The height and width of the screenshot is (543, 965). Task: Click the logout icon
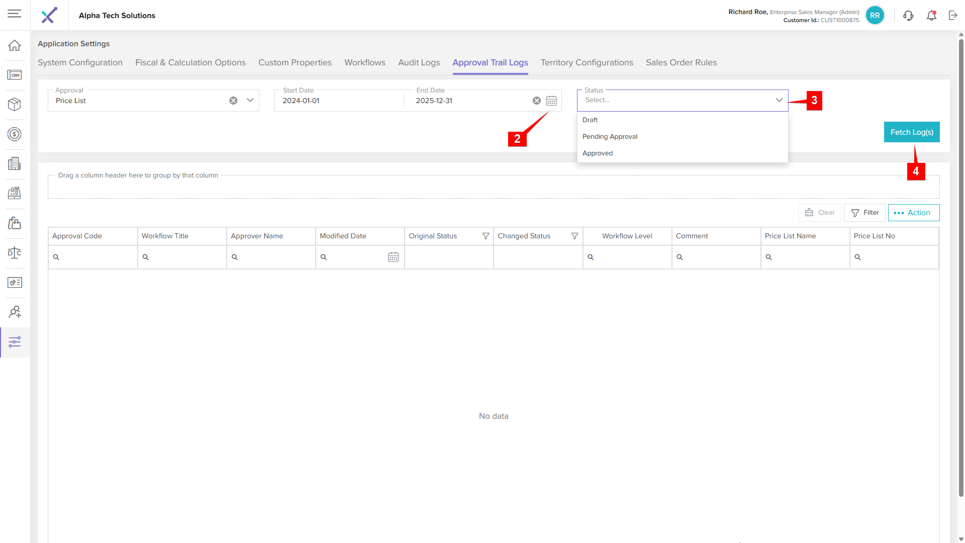(953, 16)
